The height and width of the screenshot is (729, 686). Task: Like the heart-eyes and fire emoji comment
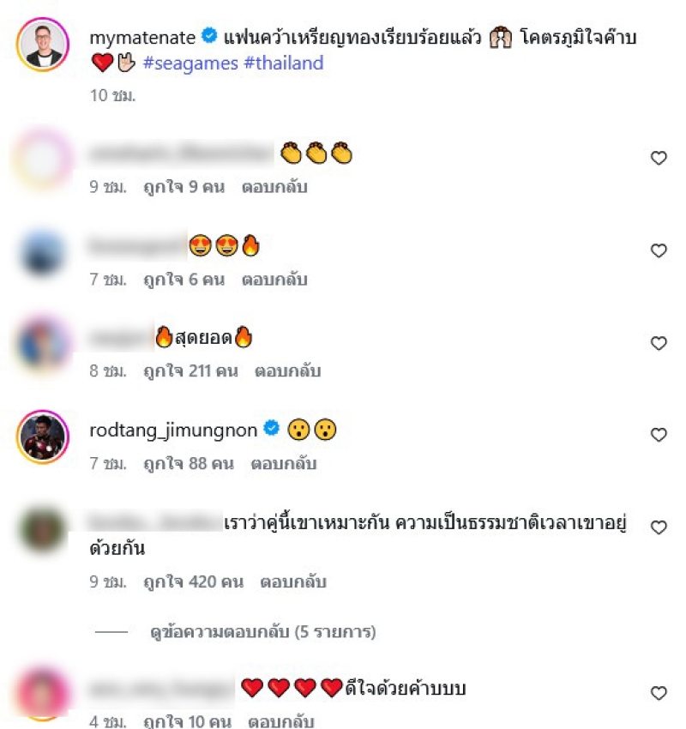point(658,250)
